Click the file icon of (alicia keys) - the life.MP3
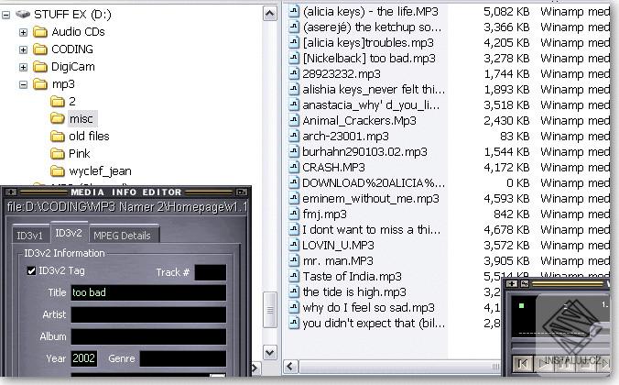Viewport: 619px width, 385px height. tap(294, 11)
